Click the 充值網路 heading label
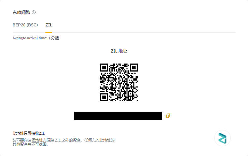This screenshot has height=156, width=248. 21,12
